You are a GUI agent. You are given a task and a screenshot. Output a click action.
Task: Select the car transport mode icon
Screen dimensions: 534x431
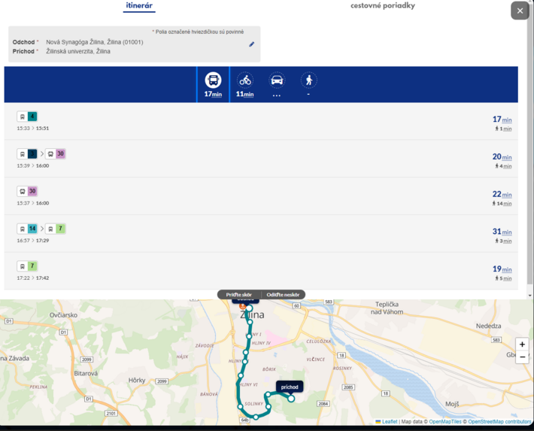point(277,80)
